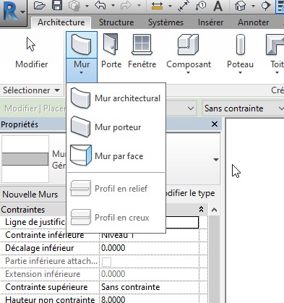Screen dimensions: 284x303
Task: Switch to the Architecture ribbon tab
Action: [x=61, y=22]
